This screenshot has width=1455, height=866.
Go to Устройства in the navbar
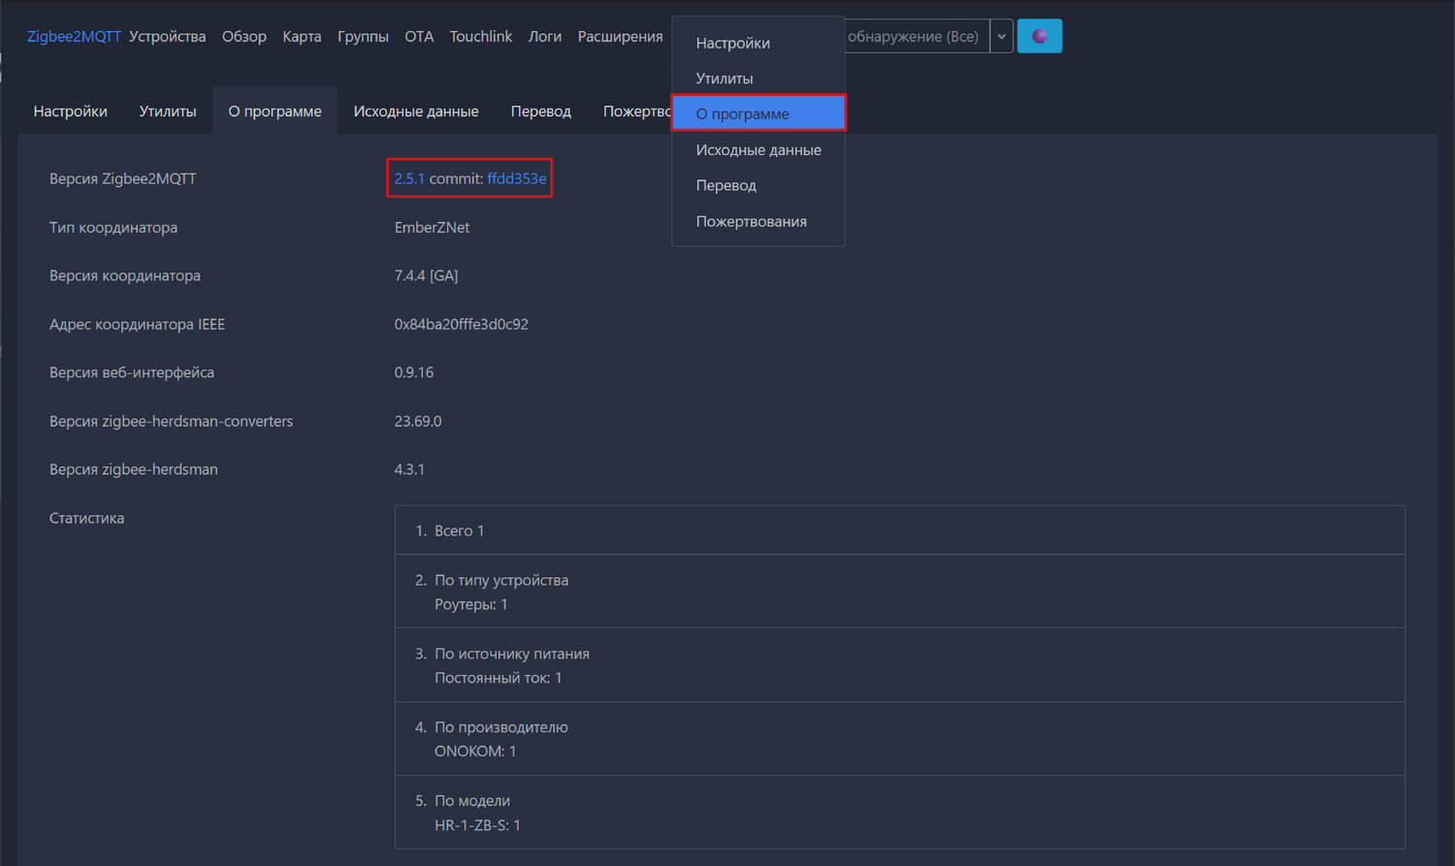click(x=167, y=36)
